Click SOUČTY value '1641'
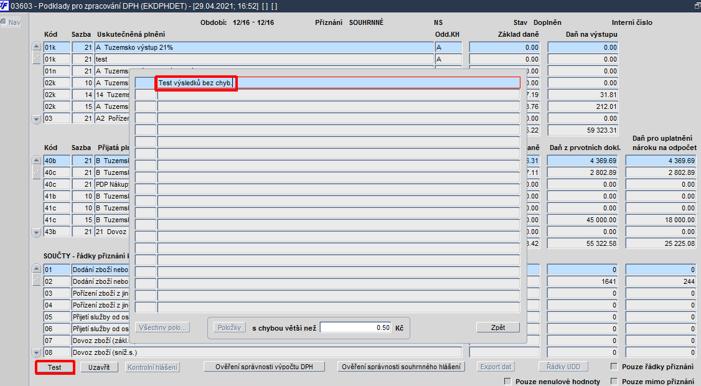701x386 pixels. [583, 281]
